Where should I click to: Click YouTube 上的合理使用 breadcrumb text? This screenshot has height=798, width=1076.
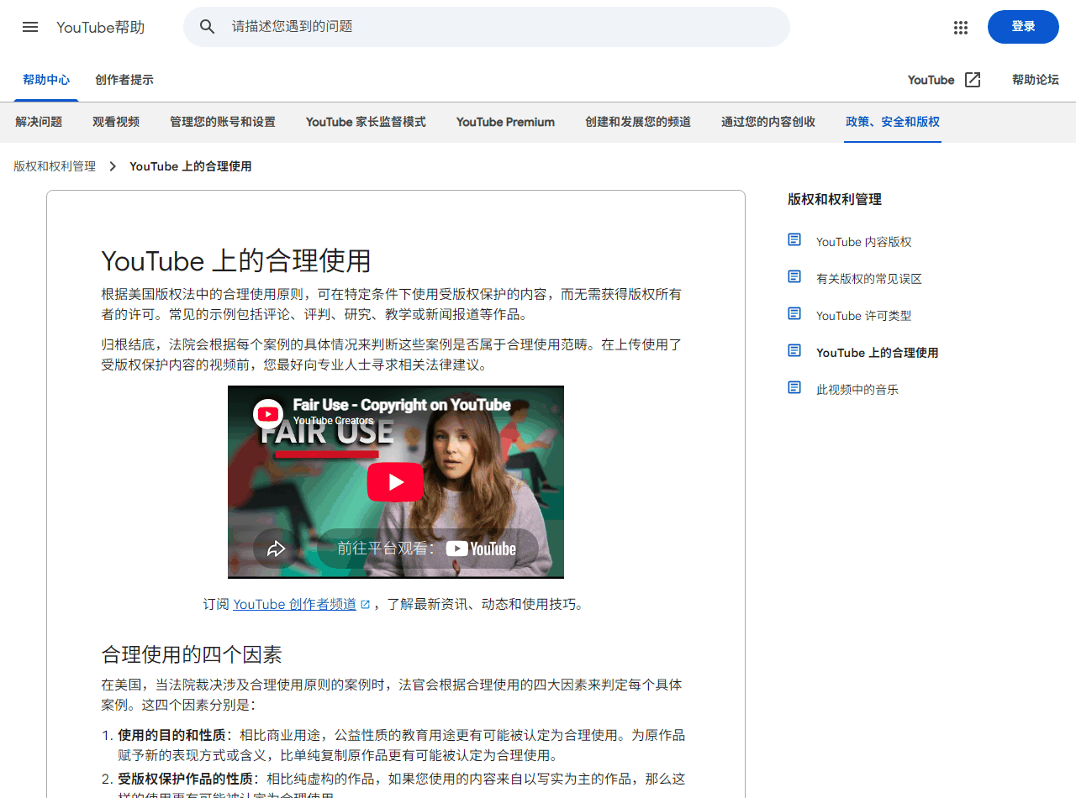pos(191,166)
